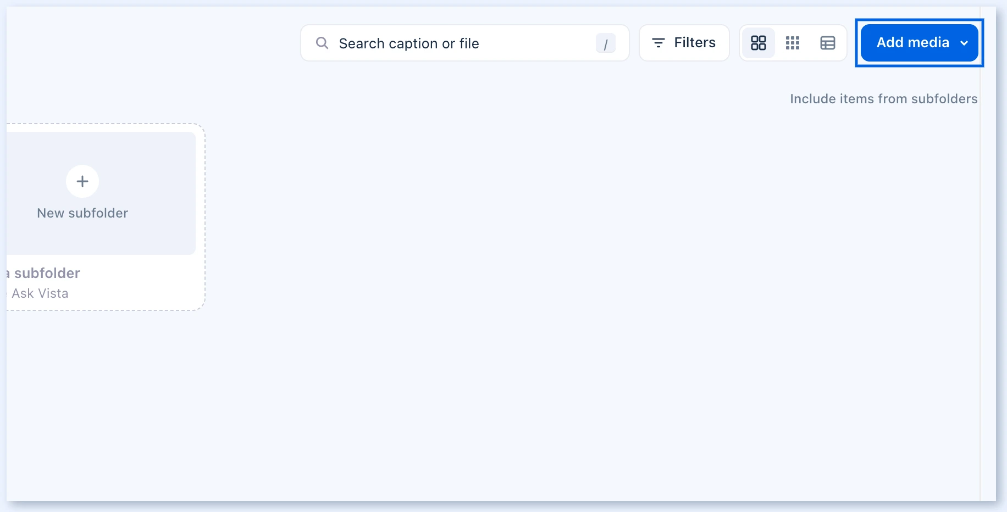Switch to table list view
This screenshot has height=512, width=1007.
click(828, 43)
